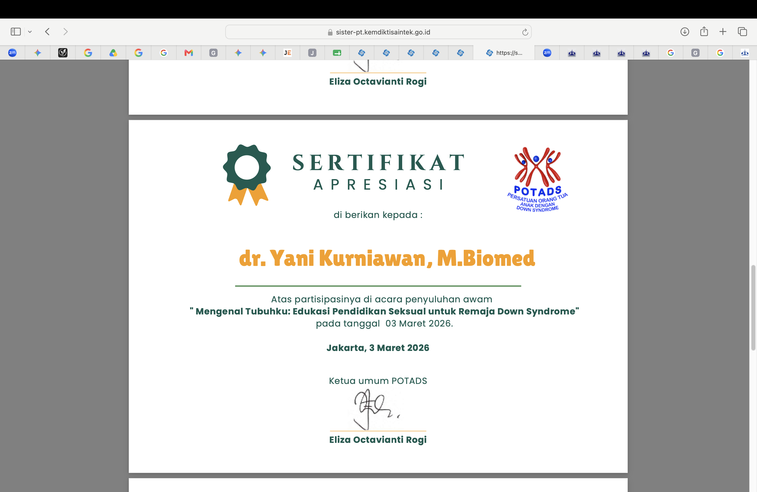
Task: Switch to the black leaf icon tab
Action: 63,53
